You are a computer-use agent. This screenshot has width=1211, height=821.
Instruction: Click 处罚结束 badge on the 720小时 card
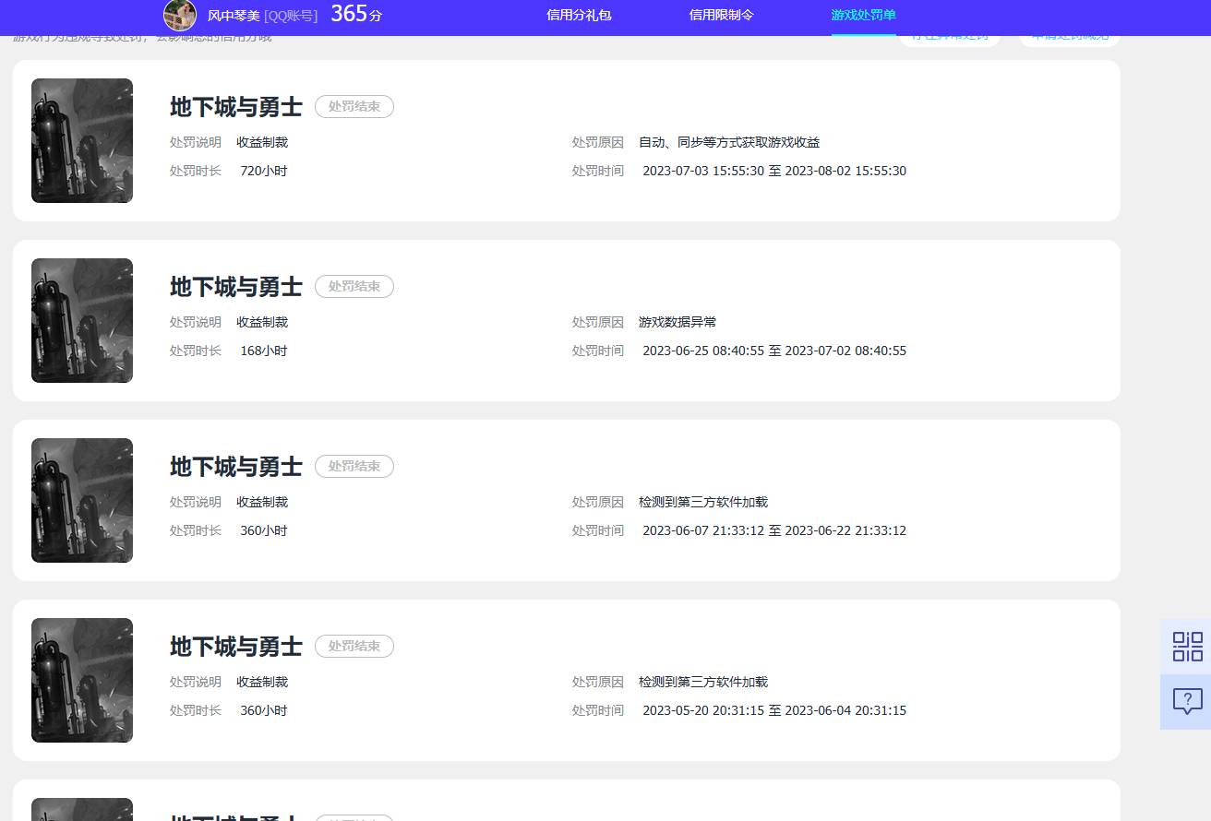click(354, 107)
